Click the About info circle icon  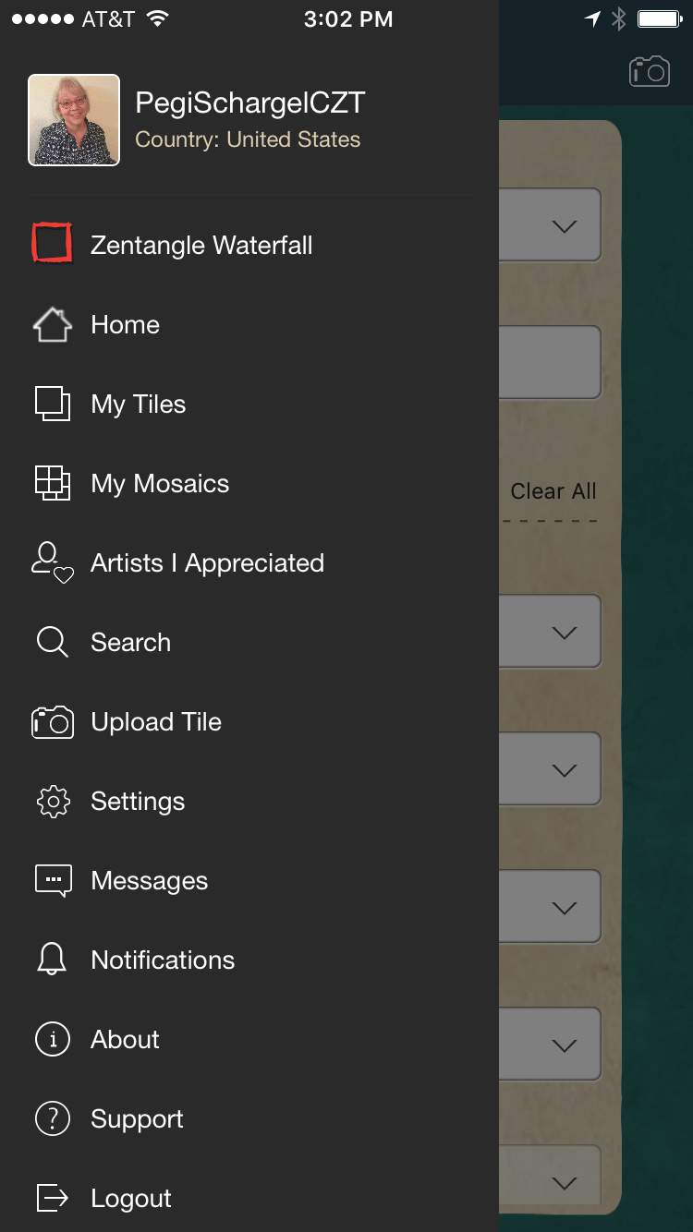click(52, 1040)
